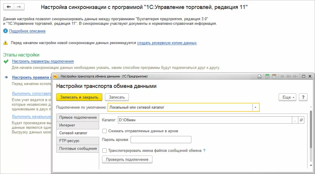Switch to the Прямое подключение tab
The height and width of the screenshot is (174, 315).
[78, 118]
